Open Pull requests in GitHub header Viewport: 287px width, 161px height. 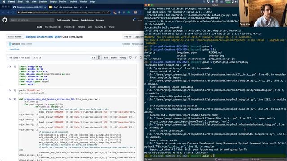point(63,20)
